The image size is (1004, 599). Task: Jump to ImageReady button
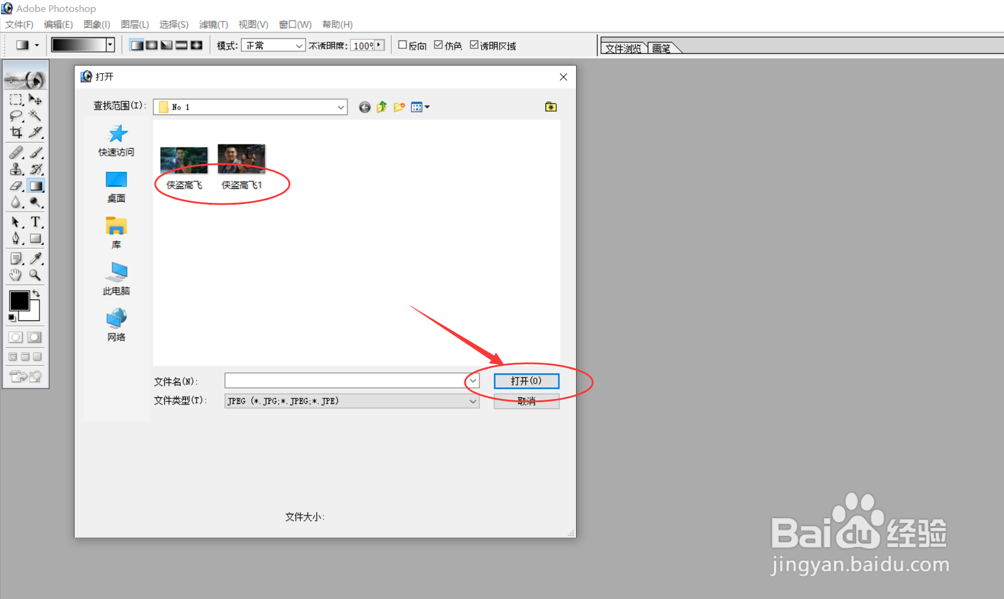point(25,376)
